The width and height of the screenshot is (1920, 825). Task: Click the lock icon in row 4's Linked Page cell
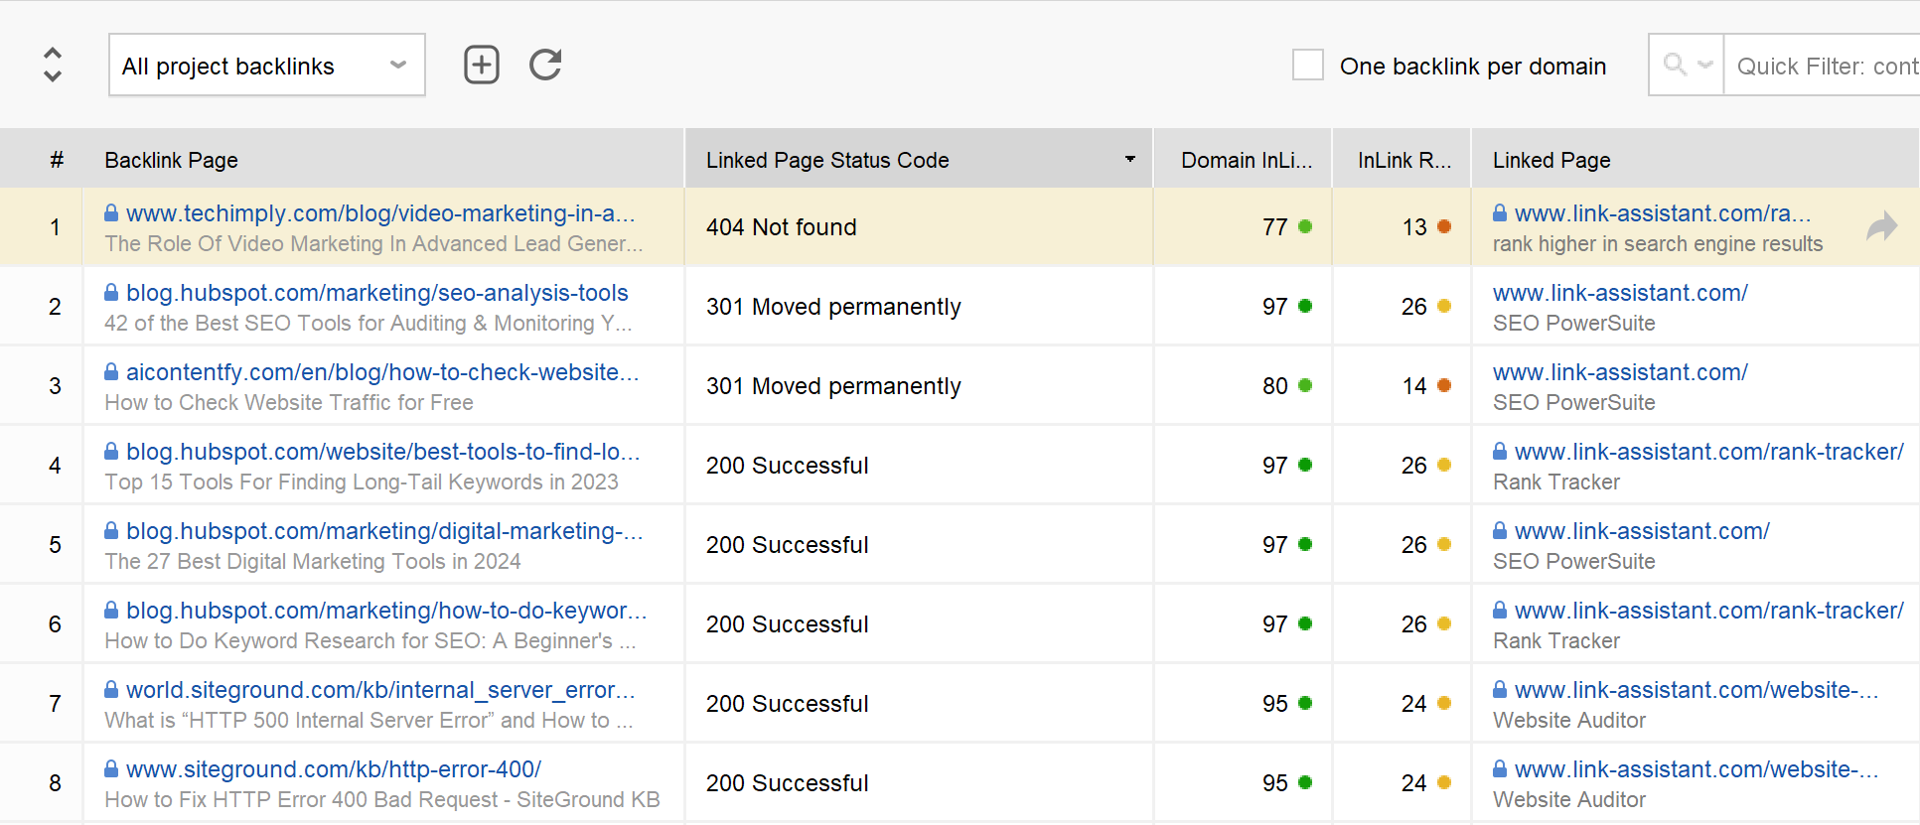pyautogui.click(x=1500, y=452)
